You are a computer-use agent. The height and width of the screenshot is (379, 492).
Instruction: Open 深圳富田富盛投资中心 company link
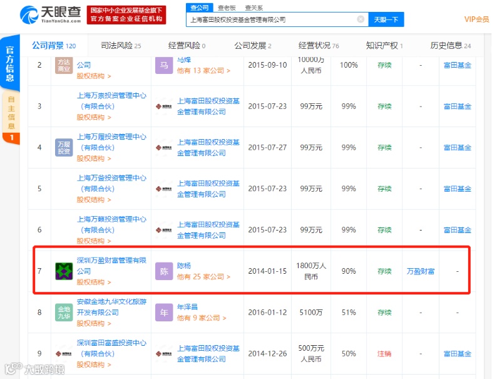click(111, 348)
